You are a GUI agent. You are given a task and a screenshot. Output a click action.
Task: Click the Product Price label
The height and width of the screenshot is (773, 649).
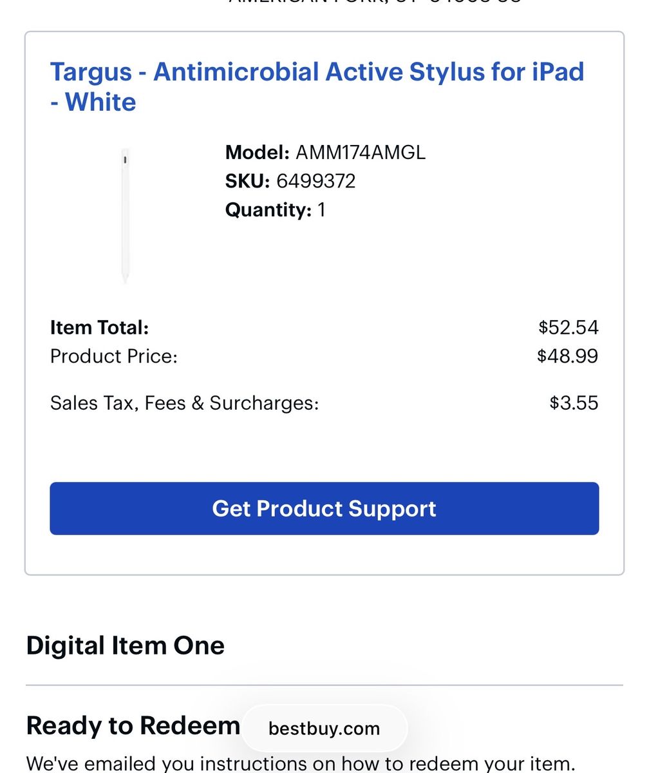point(113,356)
